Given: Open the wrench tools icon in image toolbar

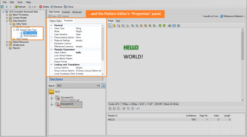Looking at the screenshot, I should pyautogui.click(x=178, y=26).
